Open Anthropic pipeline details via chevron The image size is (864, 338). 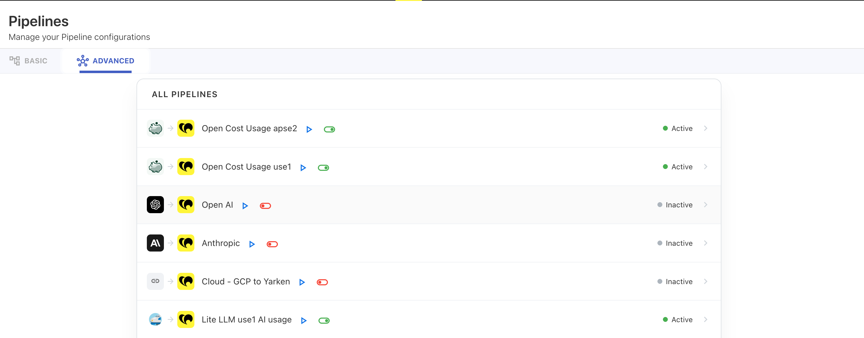pos(706,243)
